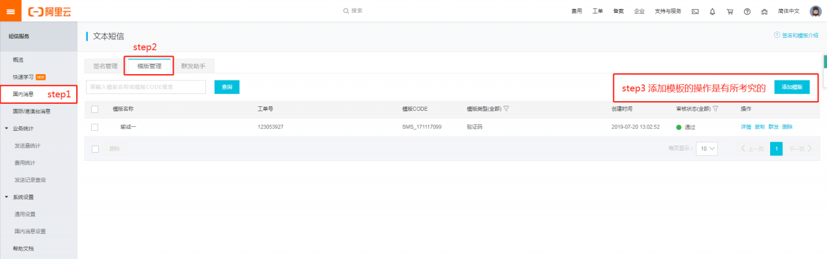Select page 1 in the pagination
Screen dimensions: 827x259
(x=777, y=149)
